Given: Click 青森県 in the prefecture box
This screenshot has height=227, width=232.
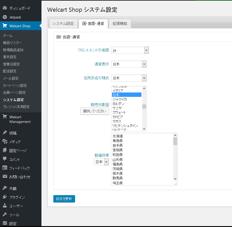Looking at the screenshot, I should click(x=118, y=141).
